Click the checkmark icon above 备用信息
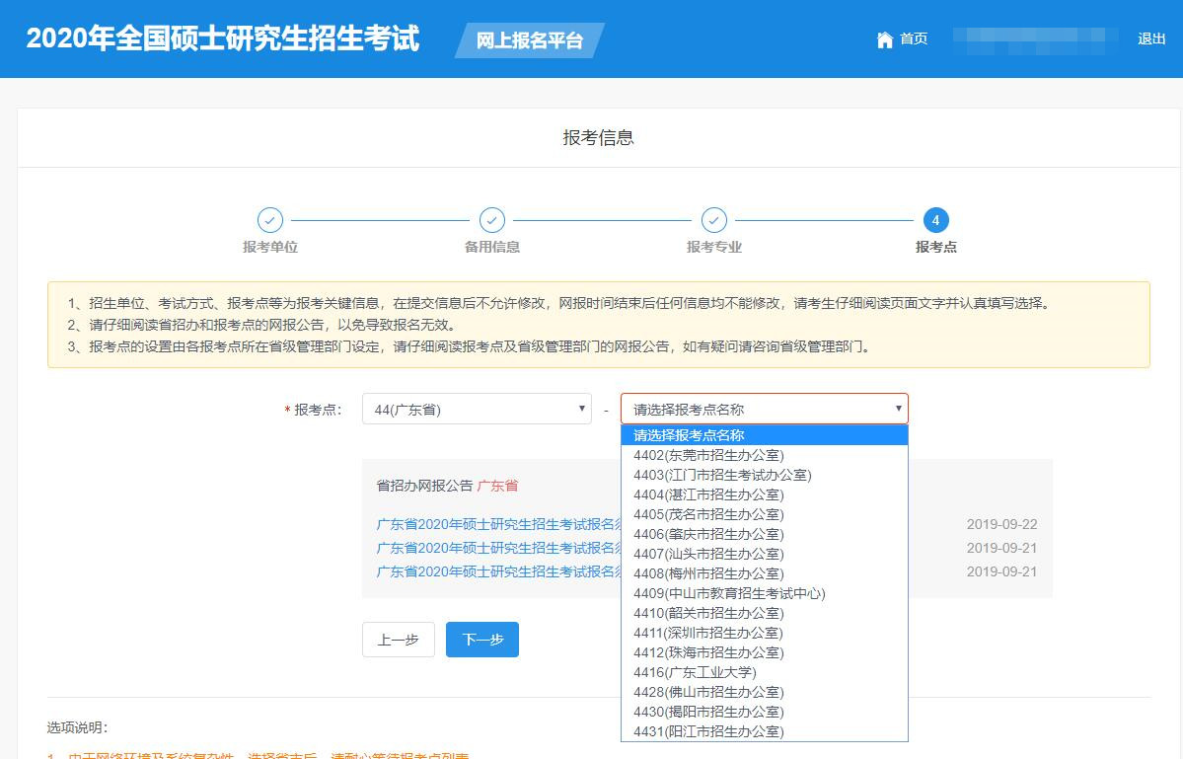The width and height of the screenshot is (1183, 759). pos(492,220)
